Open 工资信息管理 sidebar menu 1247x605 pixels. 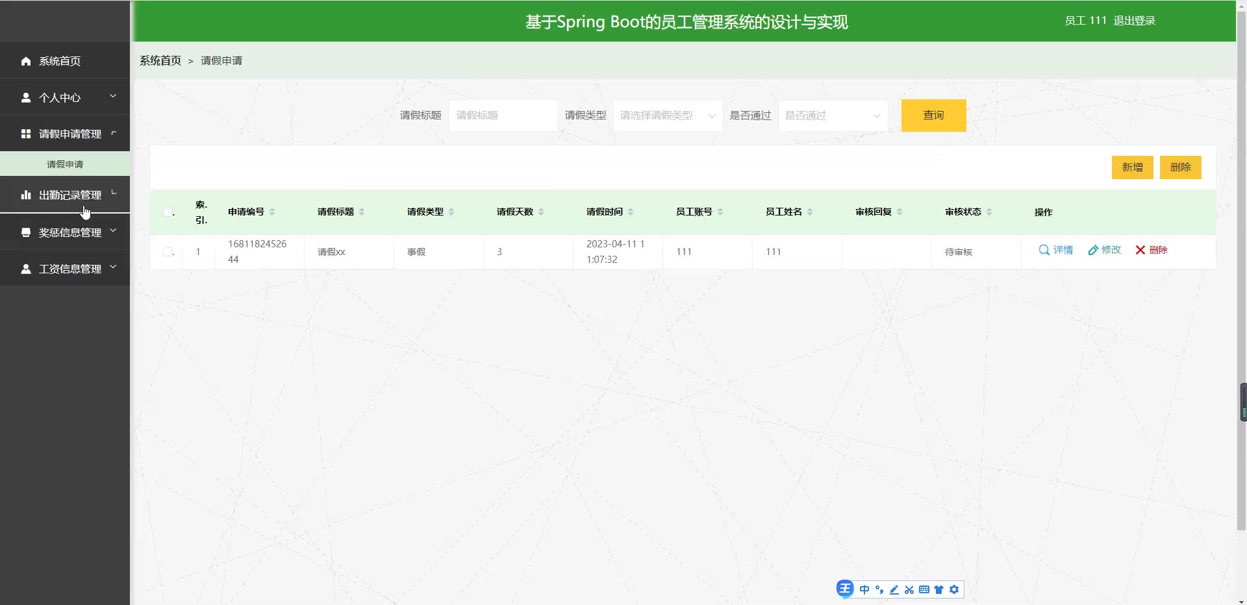[65, 269]
